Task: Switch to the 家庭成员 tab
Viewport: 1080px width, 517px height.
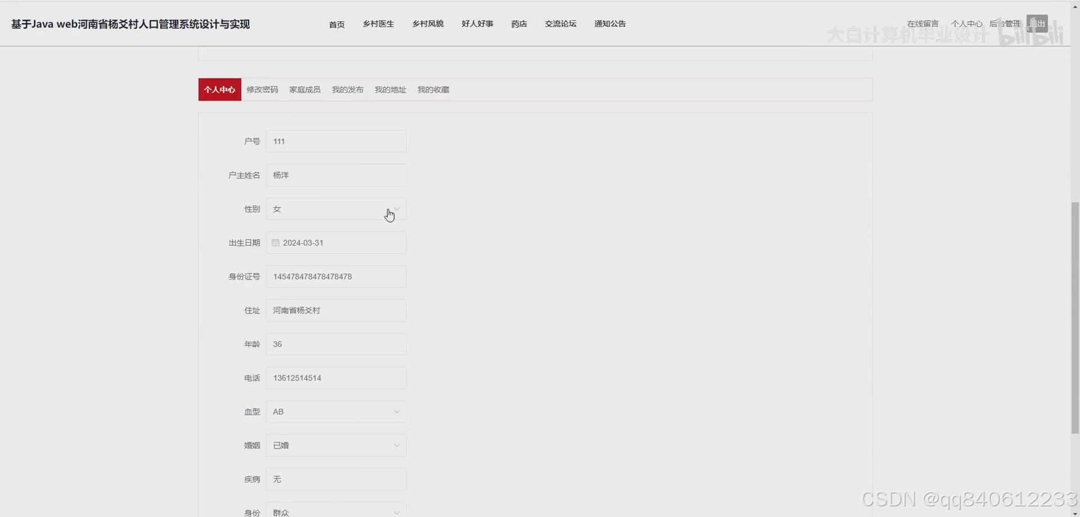Action: [x=304, y=89]
